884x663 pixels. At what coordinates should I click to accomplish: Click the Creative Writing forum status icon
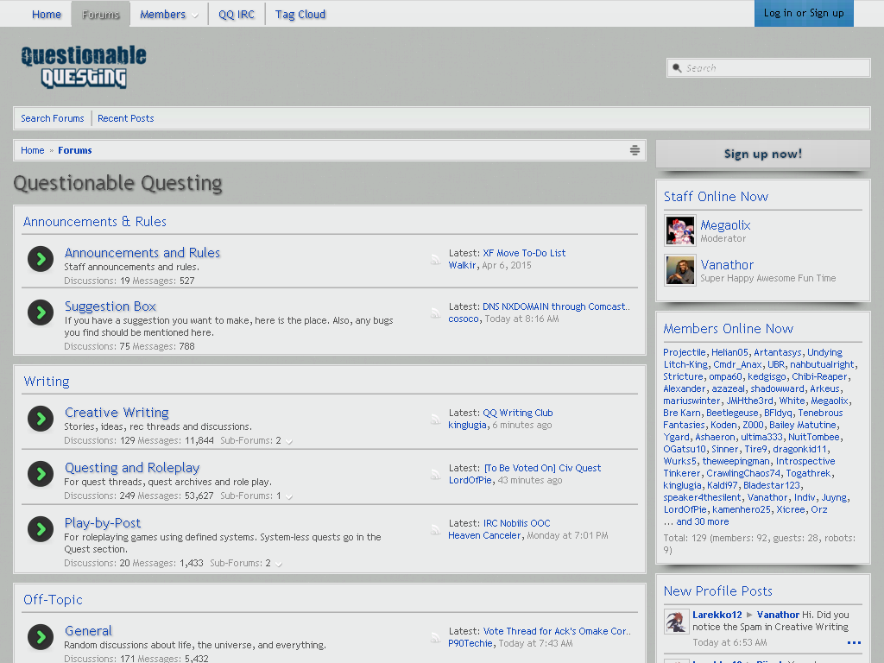[x=41, y=419]
